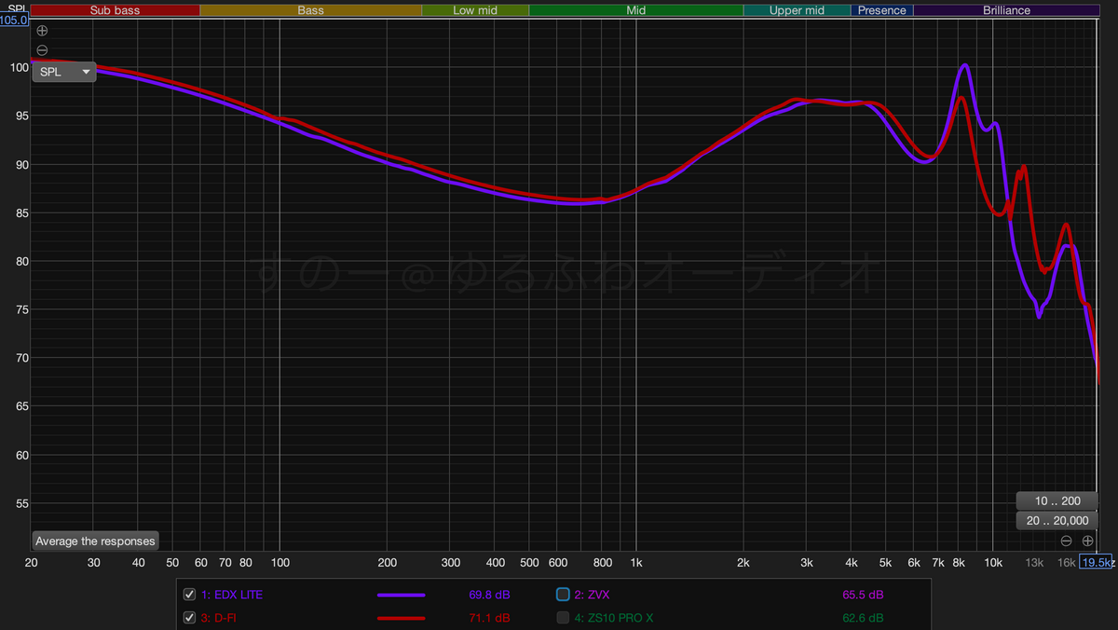Click the Low mid band label
The width and height of the screenshot is (1118, 630).
[475, 10]
